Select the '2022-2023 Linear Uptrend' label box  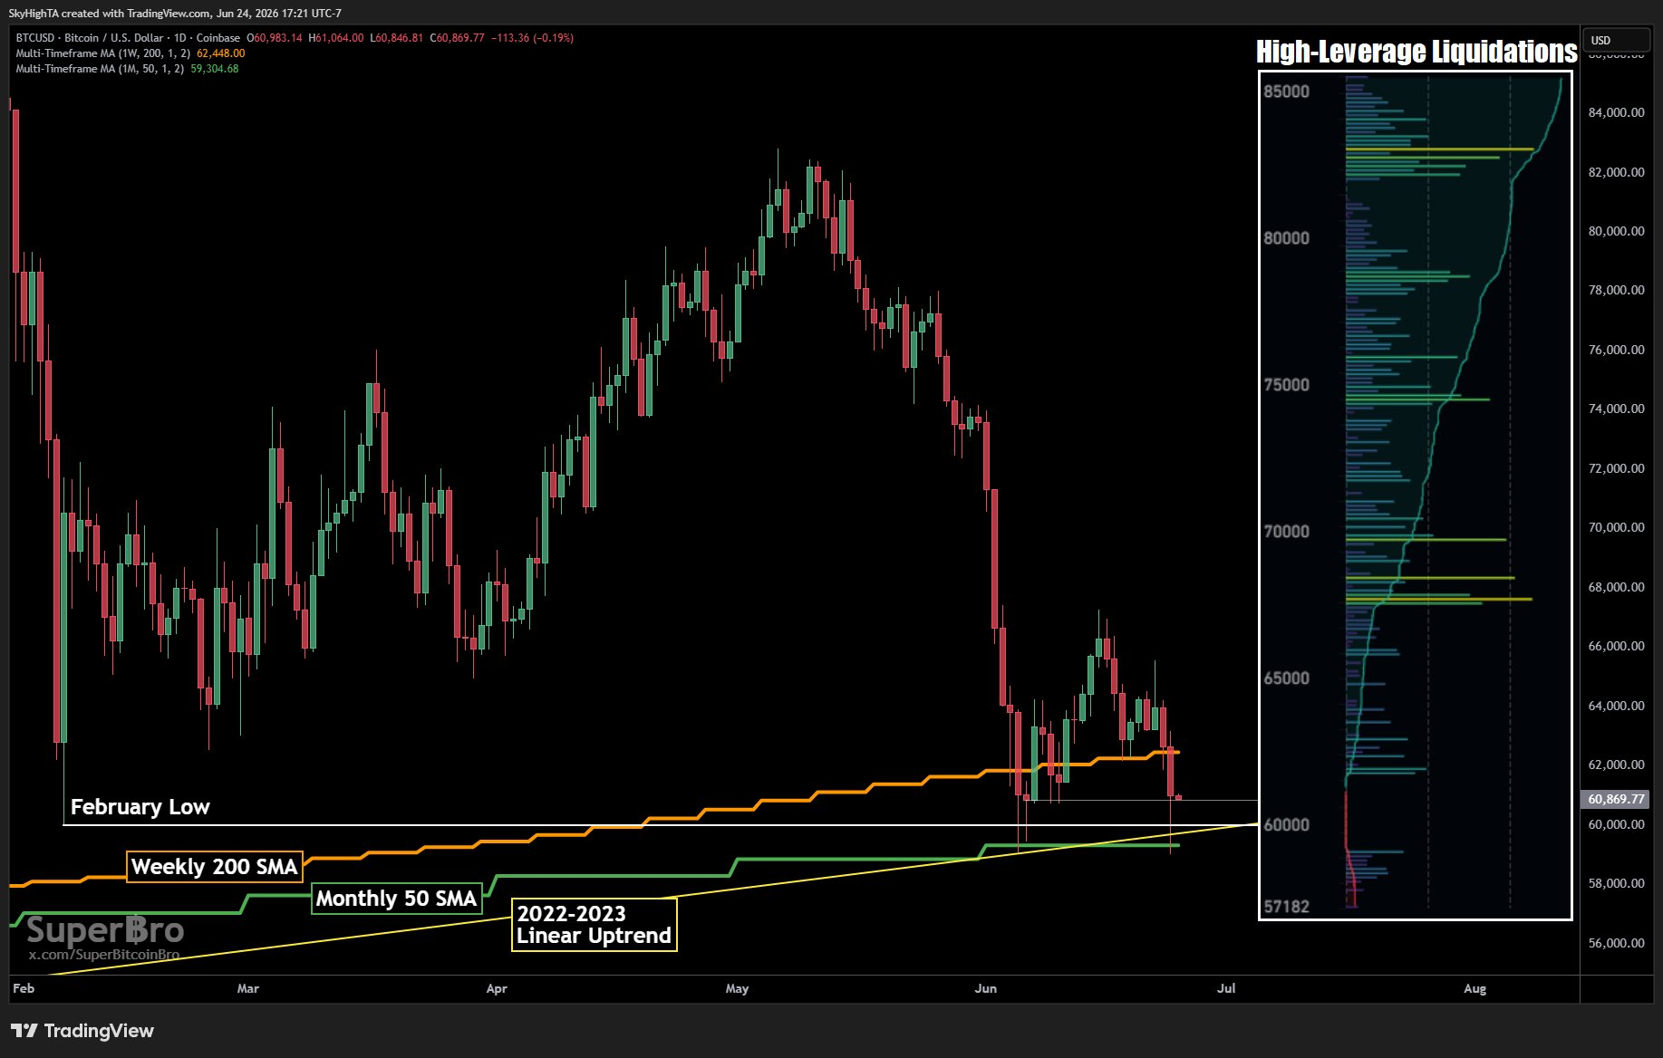click(595, 925)
